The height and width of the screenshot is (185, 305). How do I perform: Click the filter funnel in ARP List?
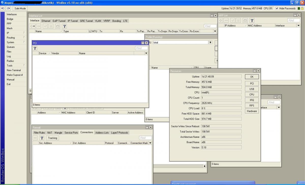point(252,21)
